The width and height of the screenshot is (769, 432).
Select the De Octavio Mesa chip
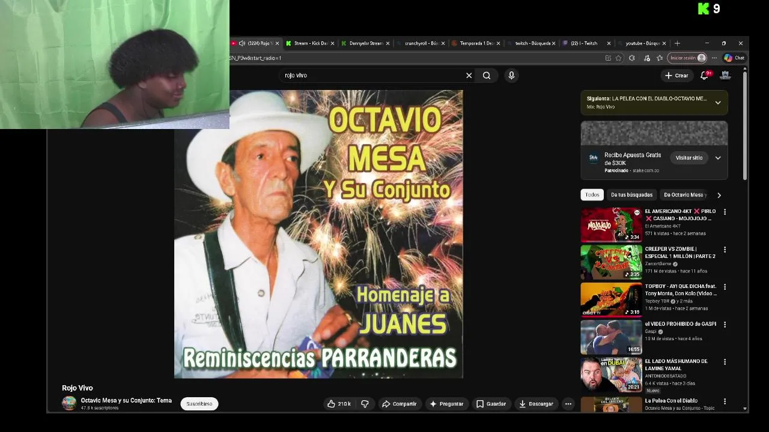[683, 194]
